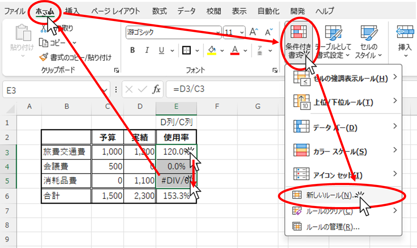This screenshot has height=248, width=417.
Task: Apply bold formatting
Action: [x=132, y=51]
